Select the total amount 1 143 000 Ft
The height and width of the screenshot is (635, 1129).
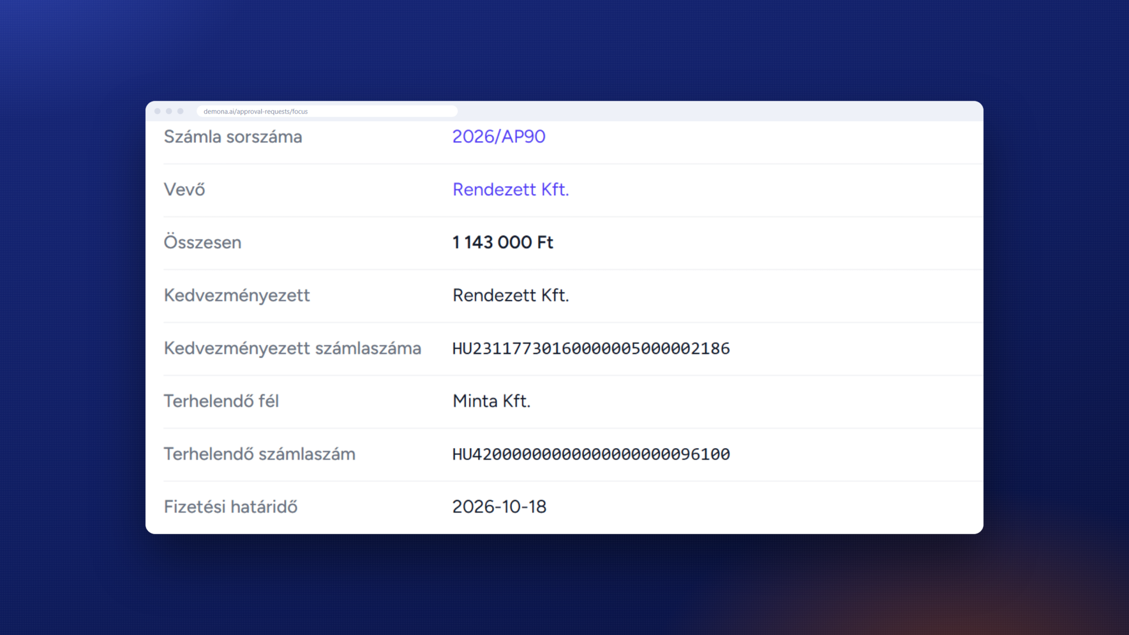(503, 242)
